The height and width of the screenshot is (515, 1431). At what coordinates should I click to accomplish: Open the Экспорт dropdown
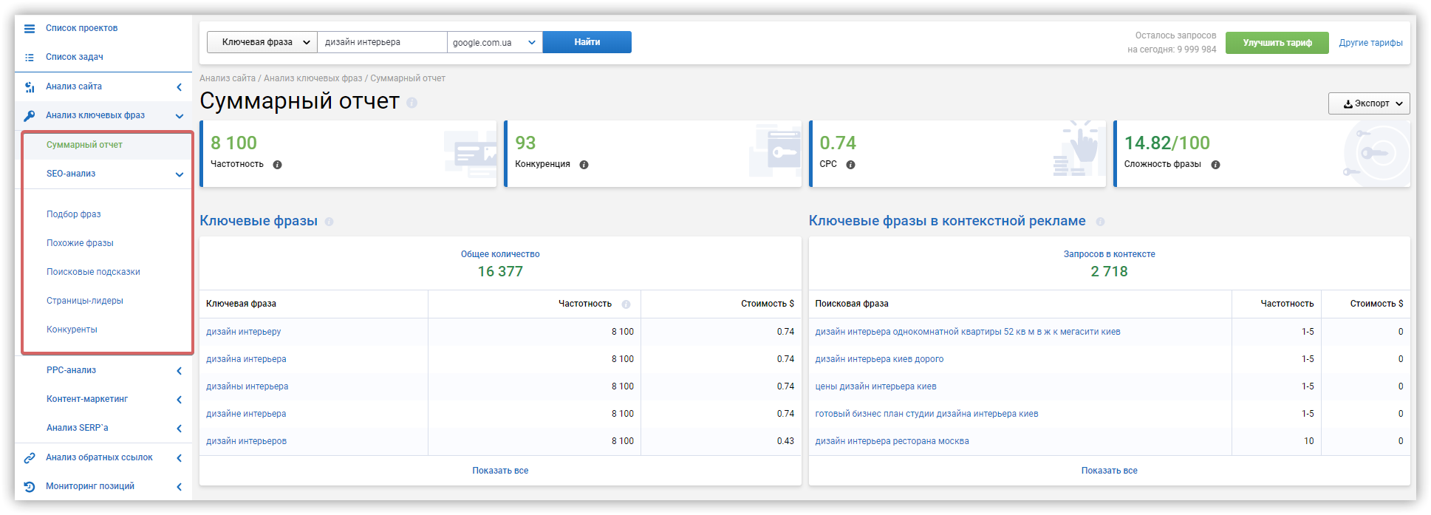[1369, 103]
